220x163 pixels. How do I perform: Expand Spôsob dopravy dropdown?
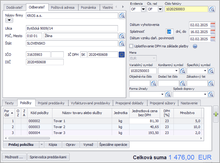(205, 94)
